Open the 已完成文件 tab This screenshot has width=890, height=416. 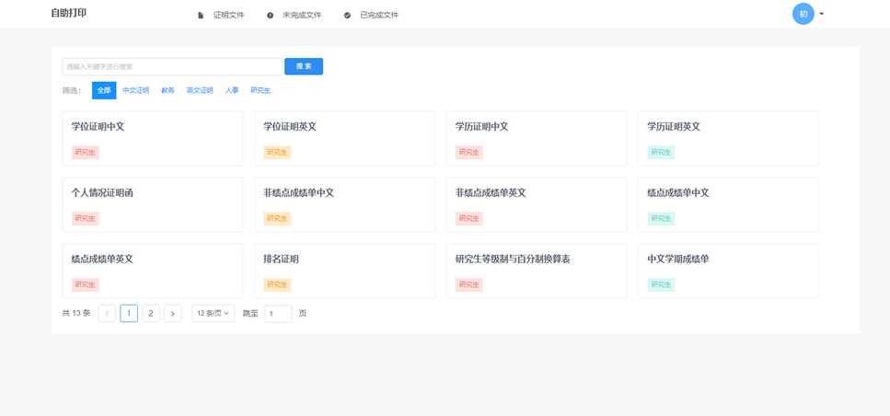pyautogui.click(x=378, y=16)
